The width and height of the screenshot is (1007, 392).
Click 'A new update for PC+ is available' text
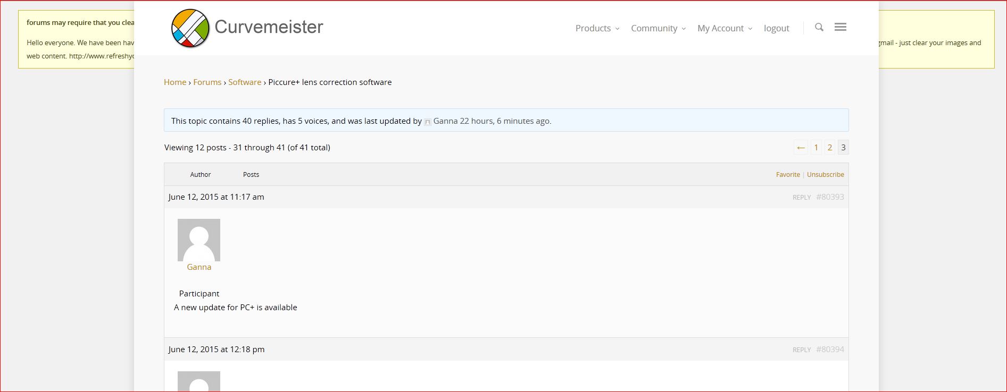[236, 307]
